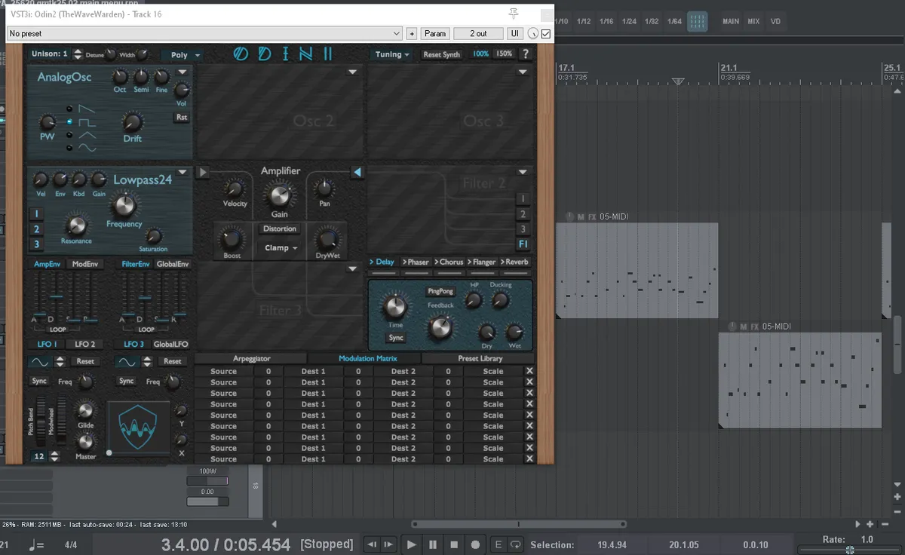The height and width of the screenshot is (555, 905).
Task: Open the No preset combo box
Action: point(205,33)
